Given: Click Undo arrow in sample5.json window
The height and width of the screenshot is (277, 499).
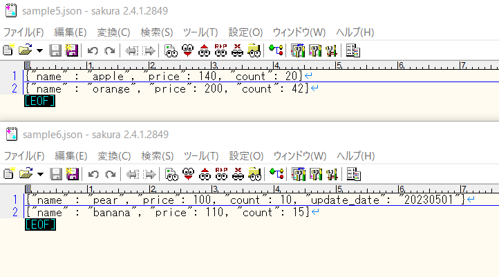Looking at the screenshot, I should 93,50.
